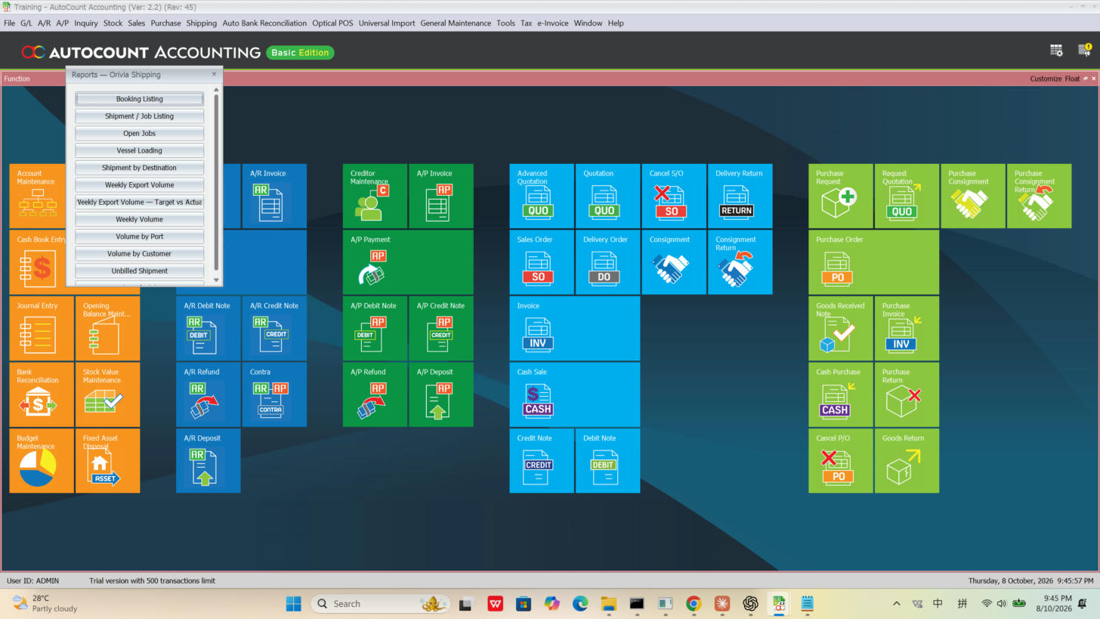Click the grid settings icon in header

[x=1056, y=51]
